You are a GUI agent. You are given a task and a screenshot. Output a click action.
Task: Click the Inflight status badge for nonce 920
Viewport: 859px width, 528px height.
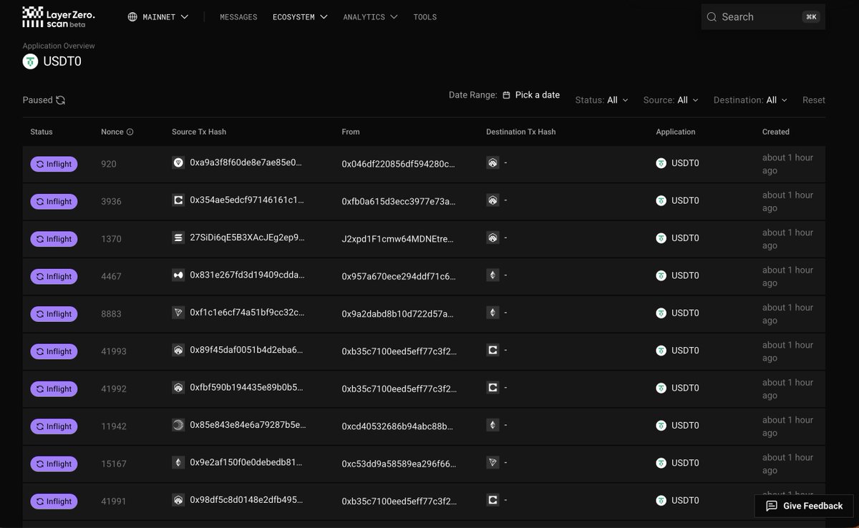pos(53,164)
